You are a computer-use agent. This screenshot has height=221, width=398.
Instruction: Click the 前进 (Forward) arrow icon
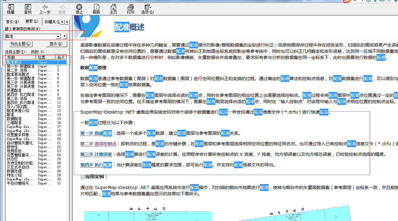pyautogui.click(x=62, y=9)
